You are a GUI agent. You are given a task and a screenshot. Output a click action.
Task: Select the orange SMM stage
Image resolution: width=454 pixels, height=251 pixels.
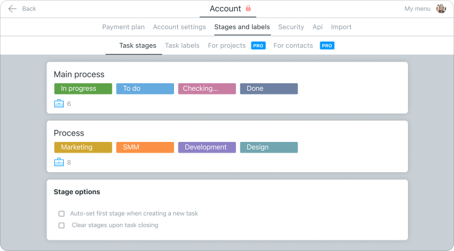(x=145, y=148)
